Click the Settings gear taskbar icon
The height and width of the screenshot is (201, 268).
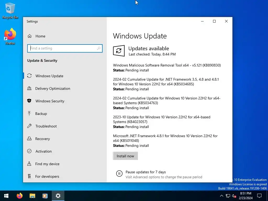(58, 196)
